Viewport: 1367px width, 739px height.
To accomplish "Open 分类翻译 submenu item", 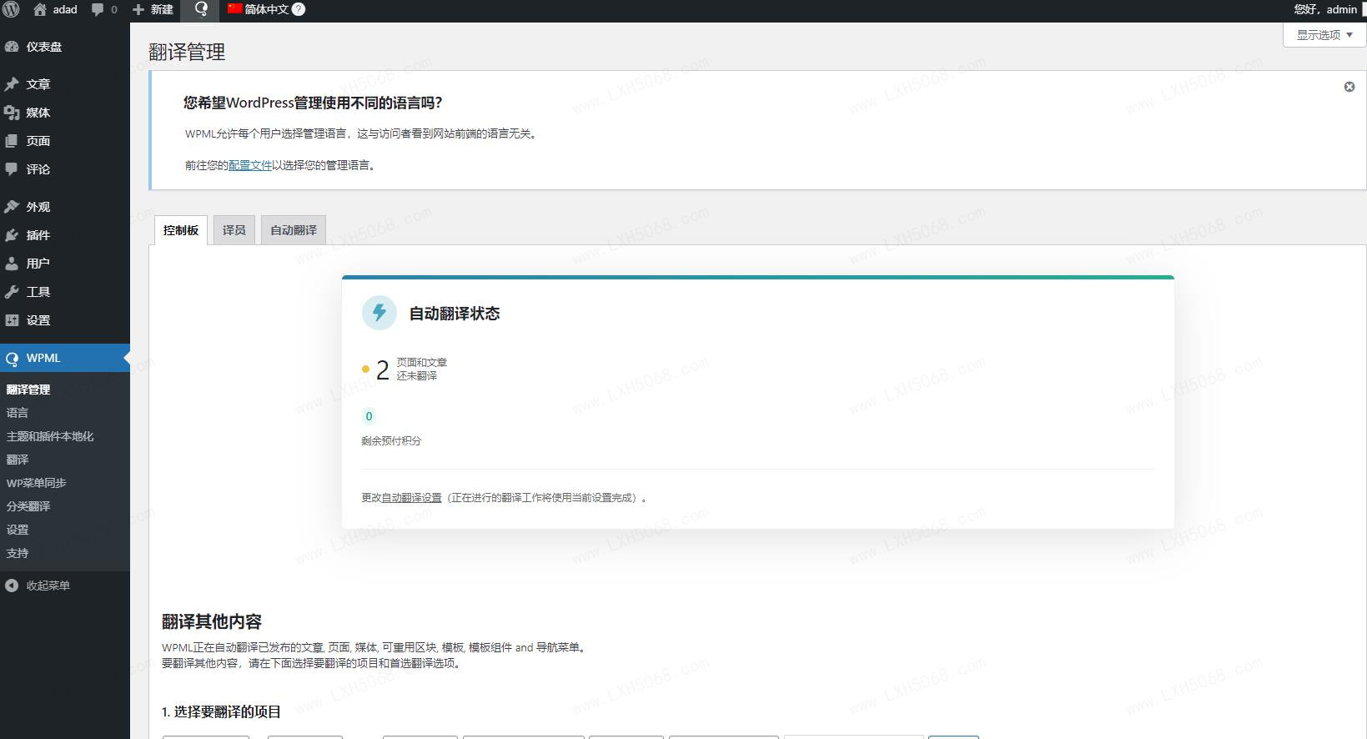I will pyautogui.click(x=28, y=506).
